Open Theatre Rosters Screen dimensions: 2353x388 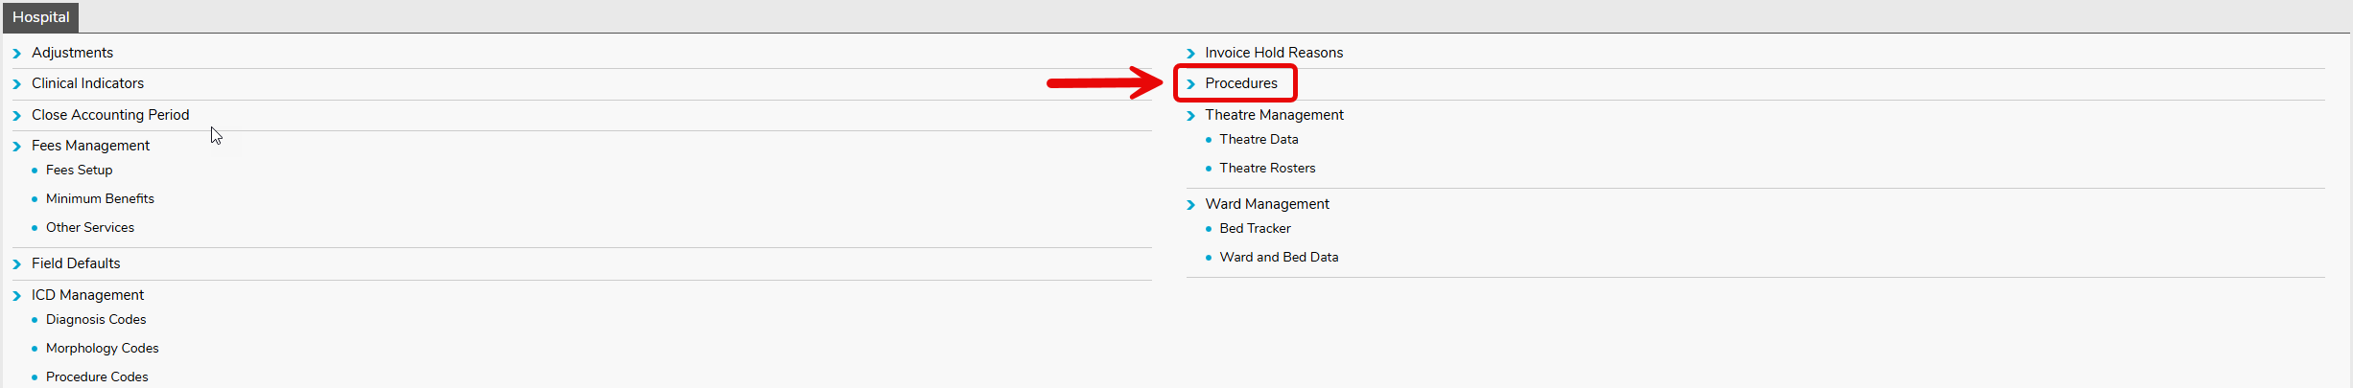pyautogui.click(x=1267, y=168)
